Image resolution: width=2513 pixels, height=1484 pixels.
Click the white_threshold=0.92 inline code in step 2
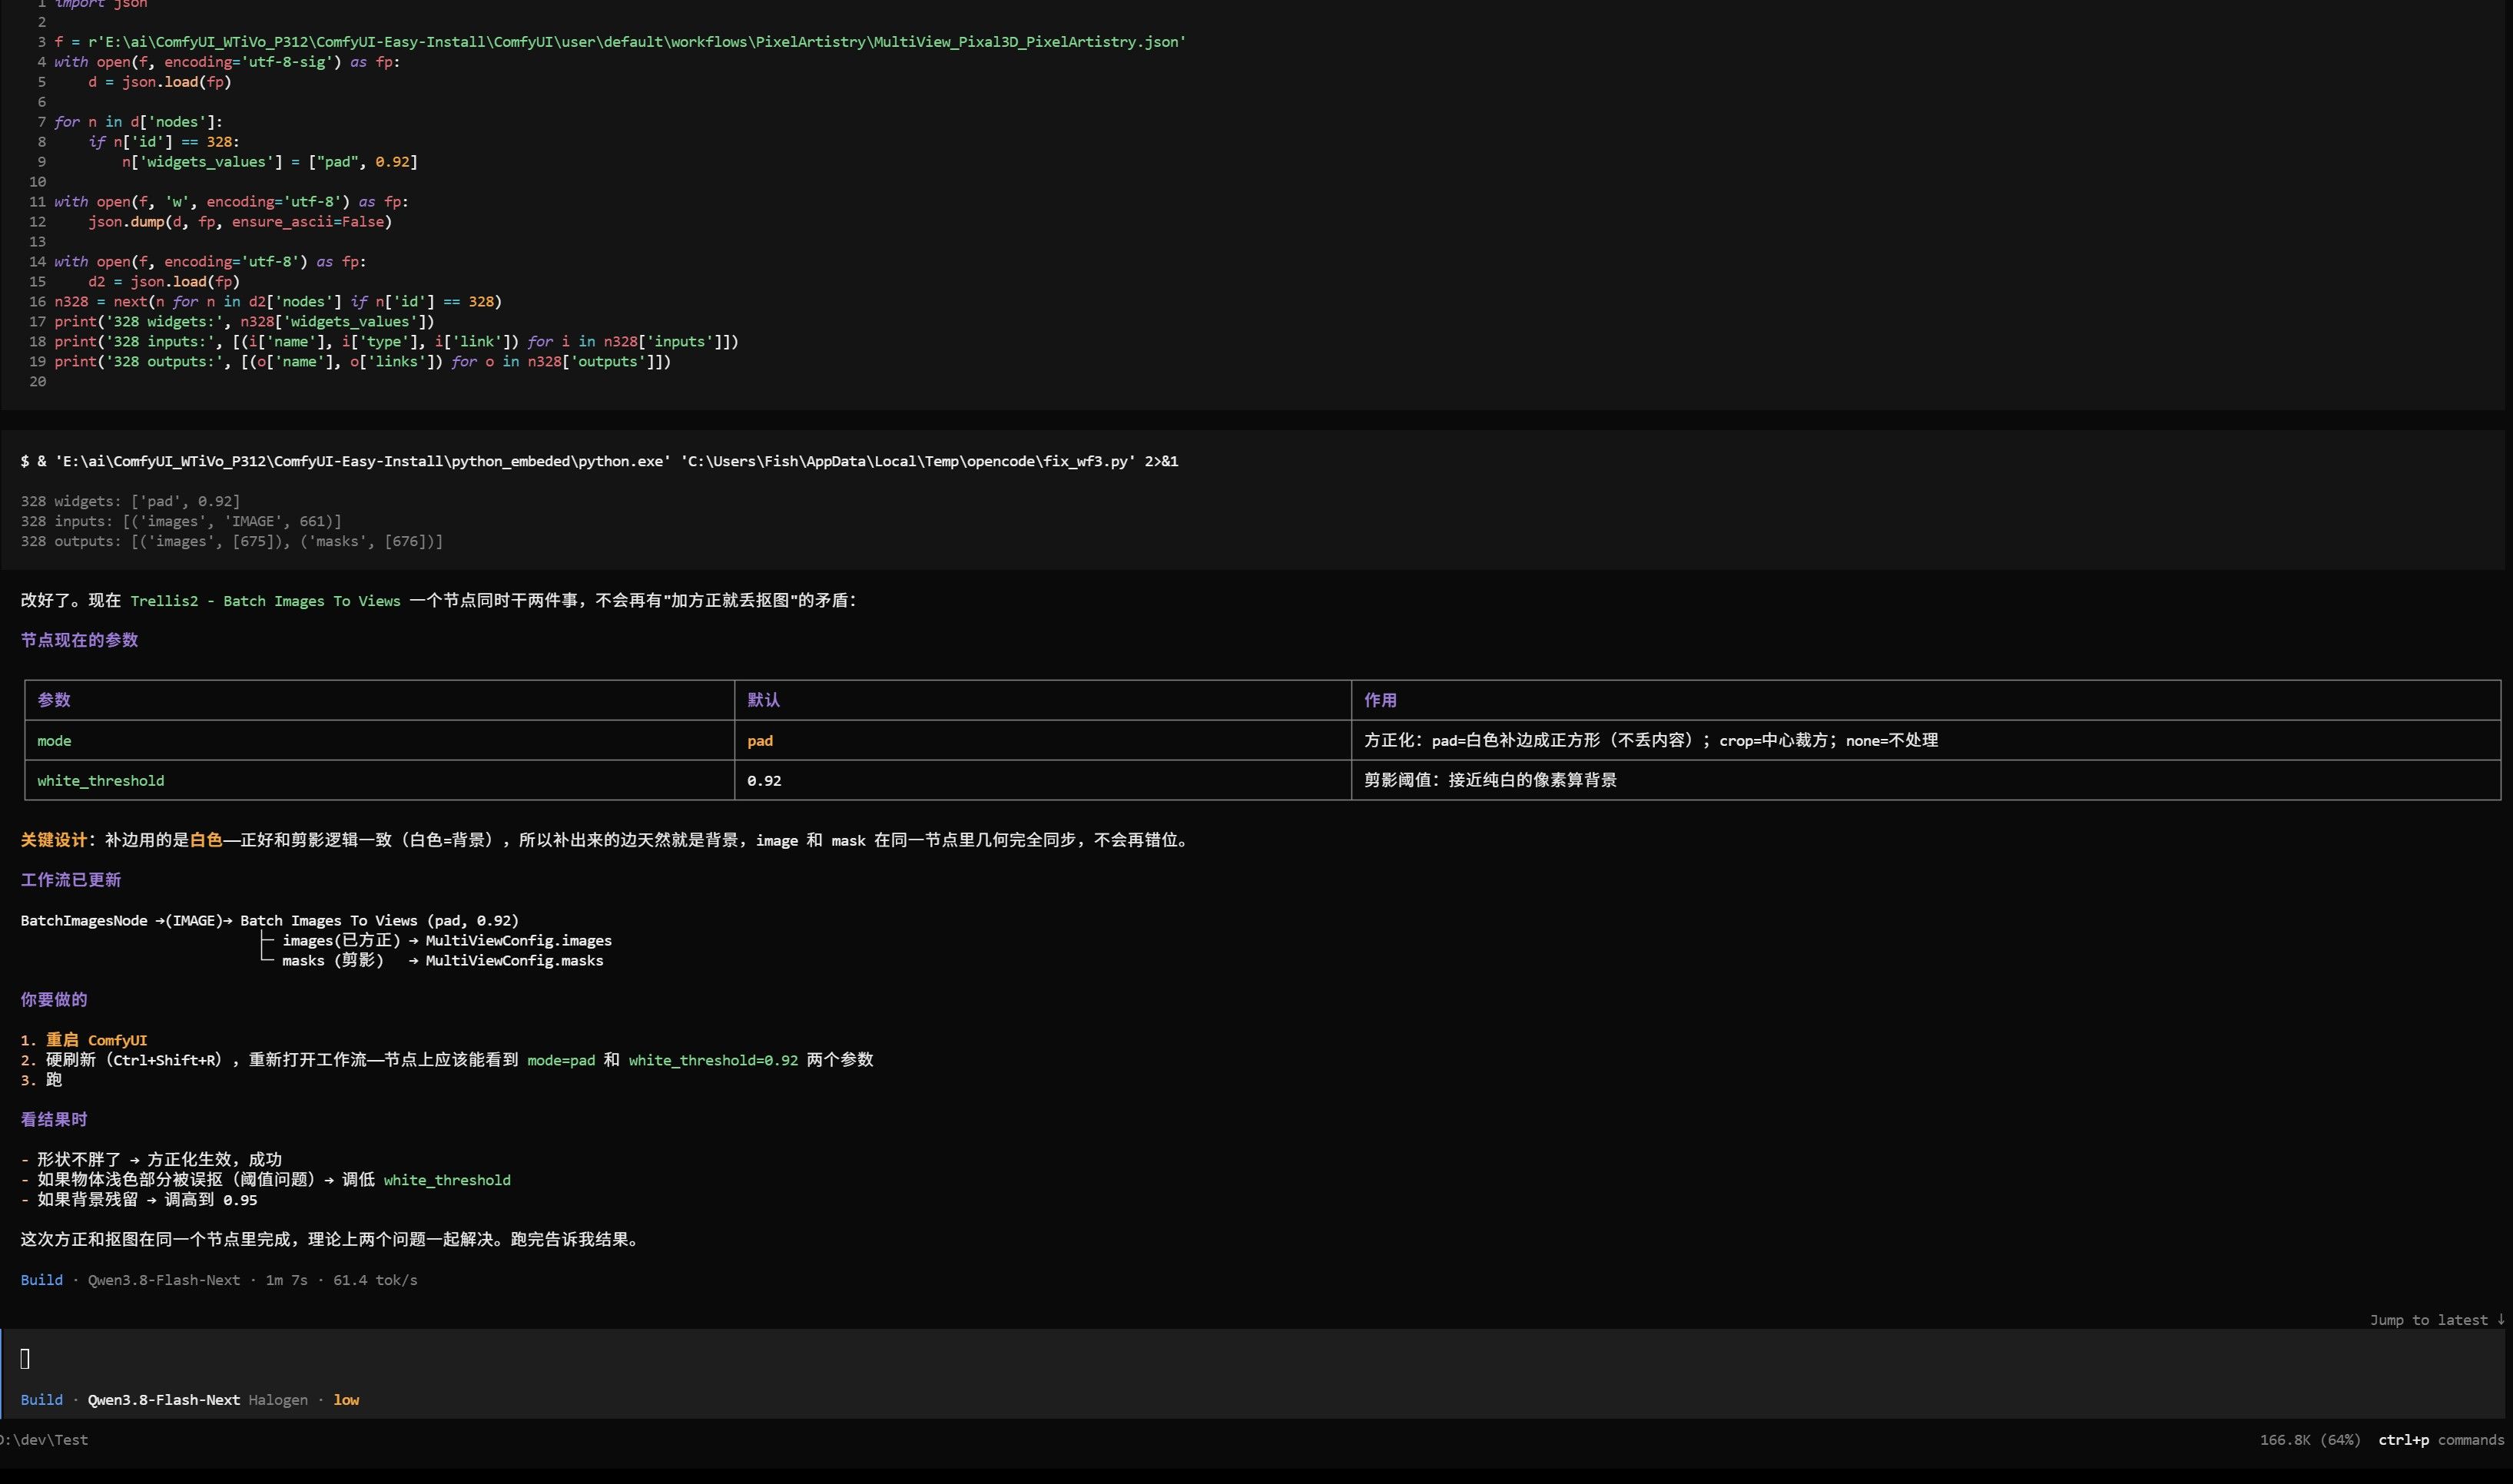coord(713,1060)
